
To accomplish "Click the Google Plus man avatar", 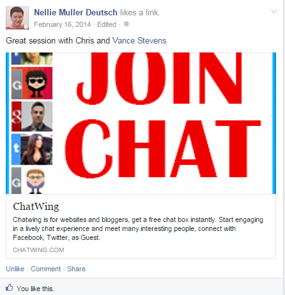I will (x=32, y=116).
